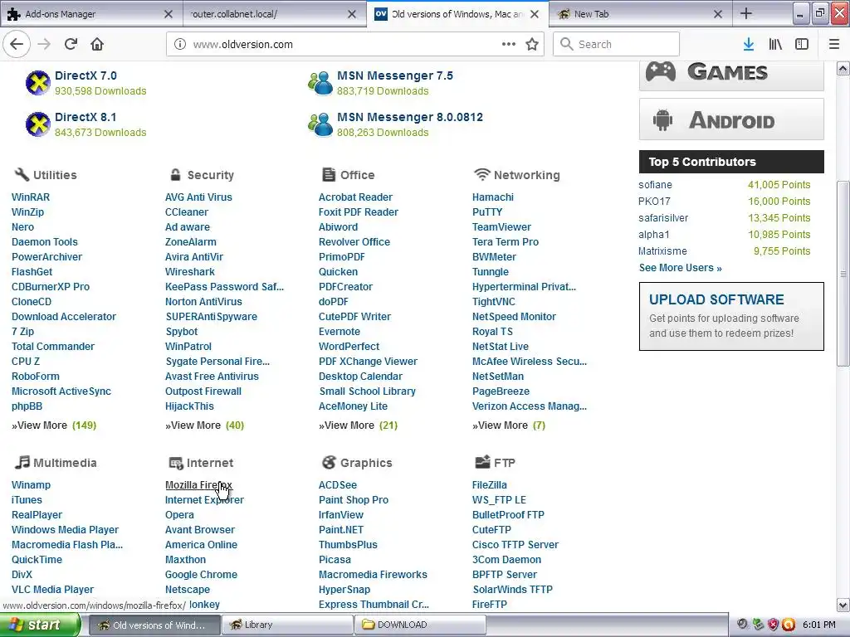Reload the current page

(71, 44)
